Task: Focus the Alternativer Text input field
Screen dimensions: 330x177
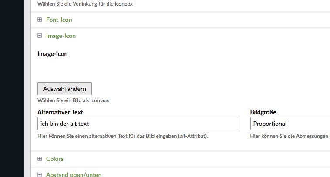Action: click(x=137, y=124)
